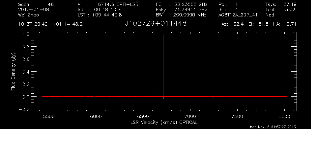Click the 0.8 tick on y-axis

(x=26, y=47)
